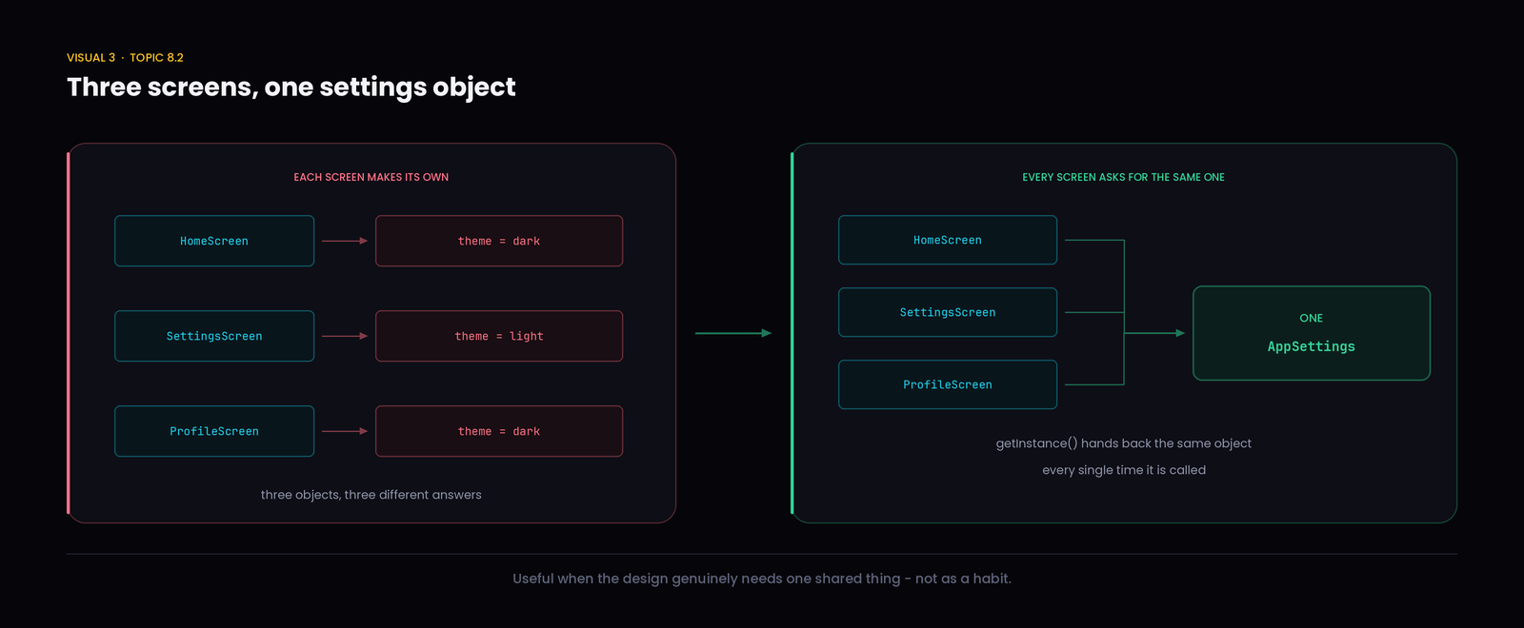Select the title 'Three screens, one settings object'

291,88
